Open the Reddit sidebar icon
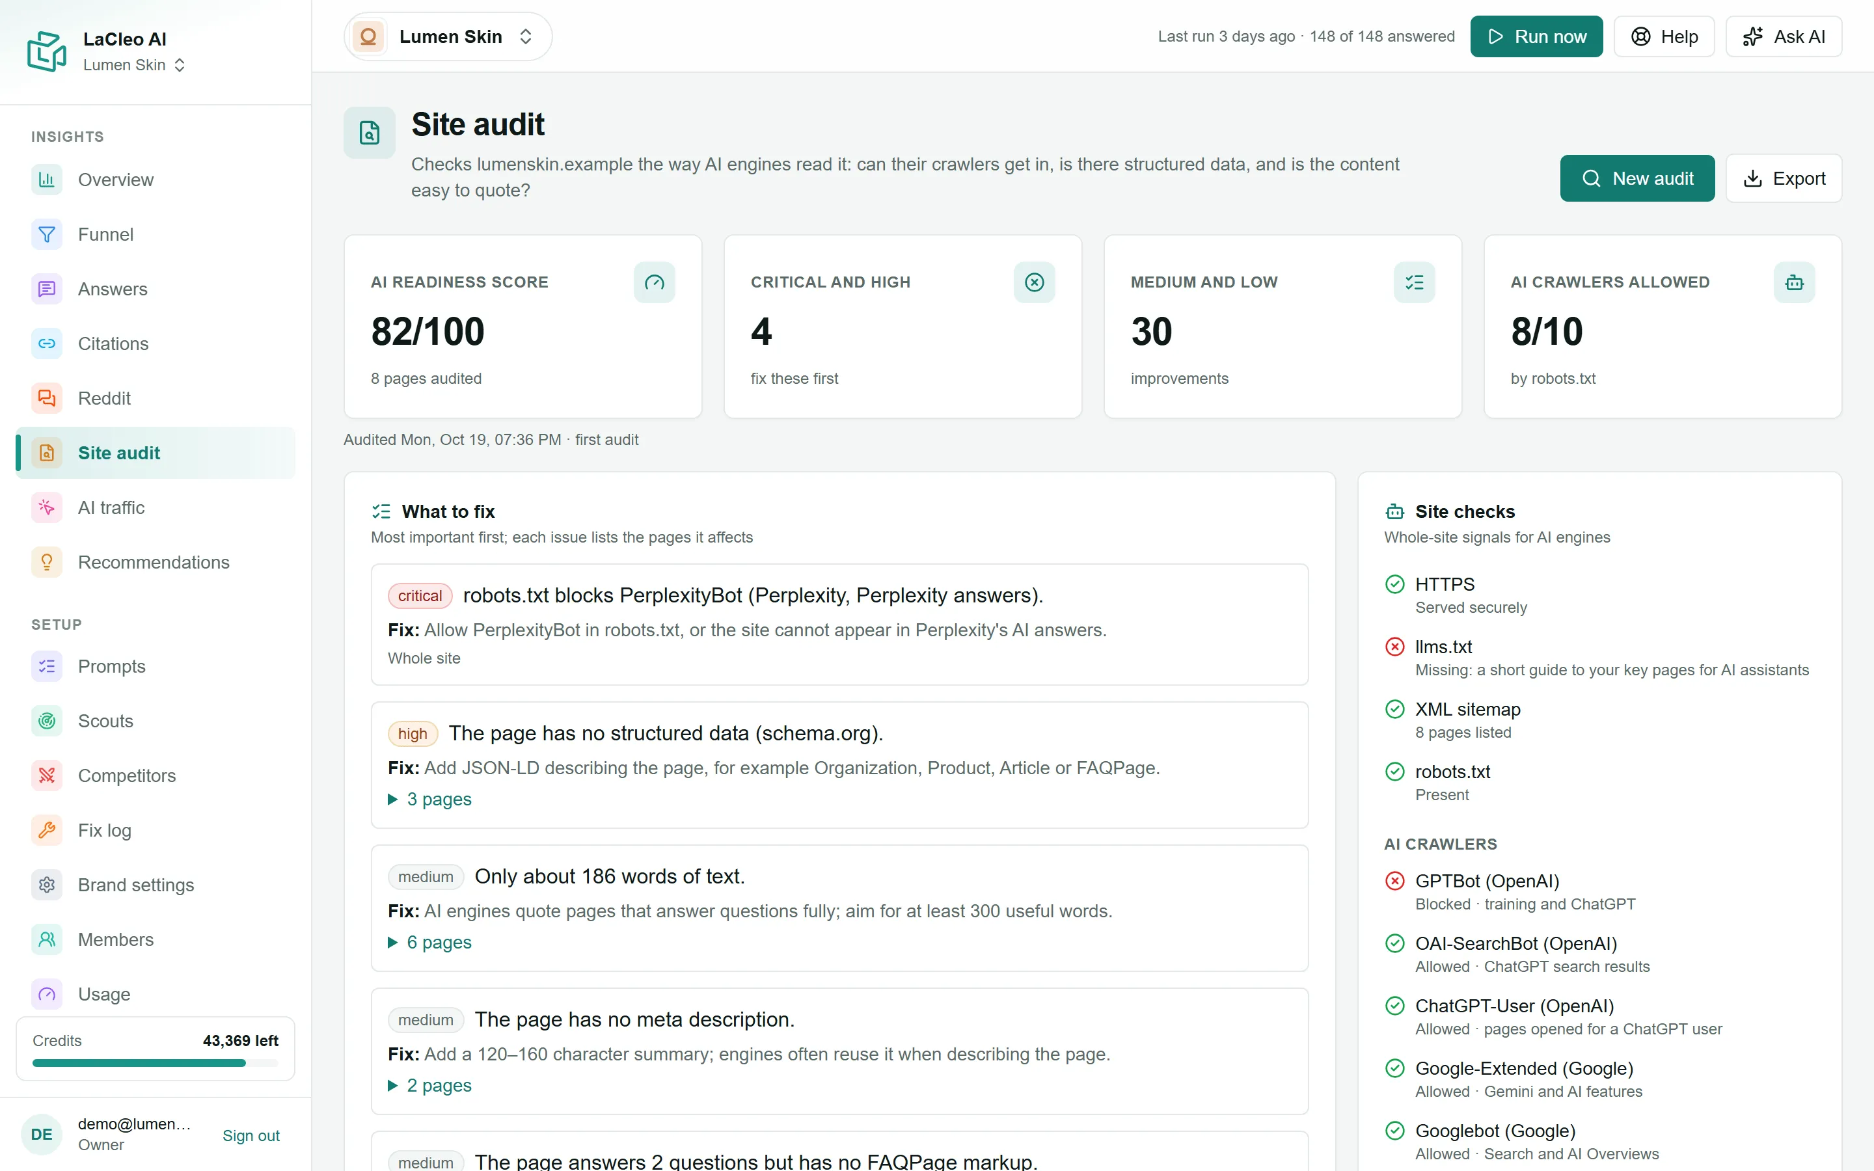Image resolution: width=1874 pixels, height=1171 pixels. 46,398
